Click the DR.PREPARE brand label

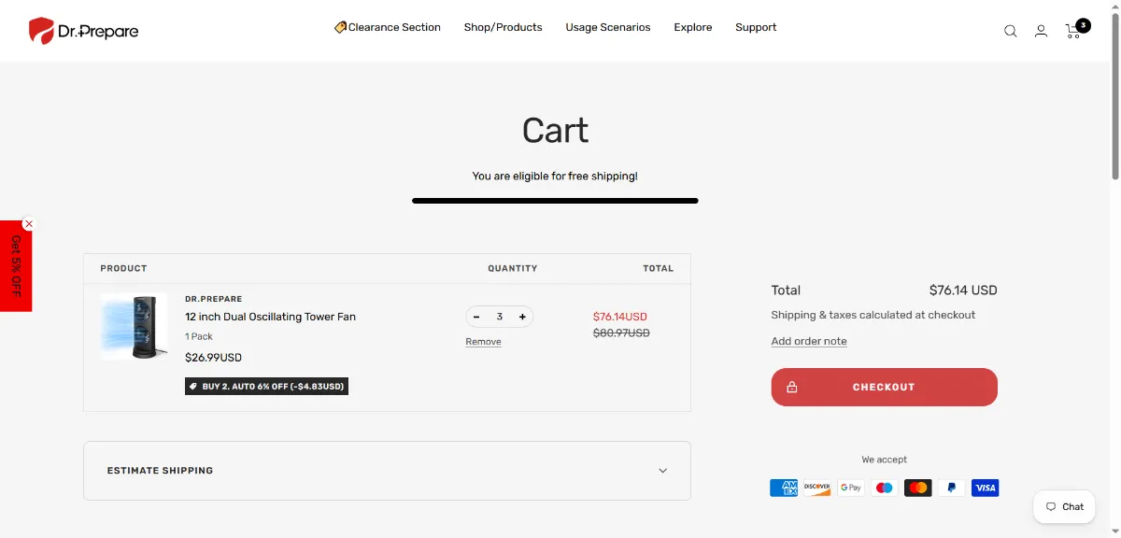tap(213, 299)
